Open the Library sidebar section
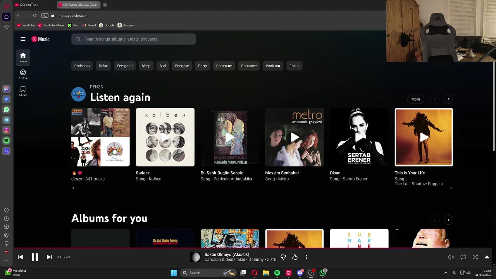 [x=23, y=91]
